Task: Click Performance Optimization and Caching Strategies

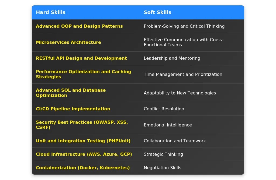Action: tap(84, 74)
